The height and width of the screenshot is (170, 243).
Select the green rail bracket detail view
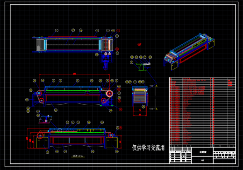(x=143, y=67)
